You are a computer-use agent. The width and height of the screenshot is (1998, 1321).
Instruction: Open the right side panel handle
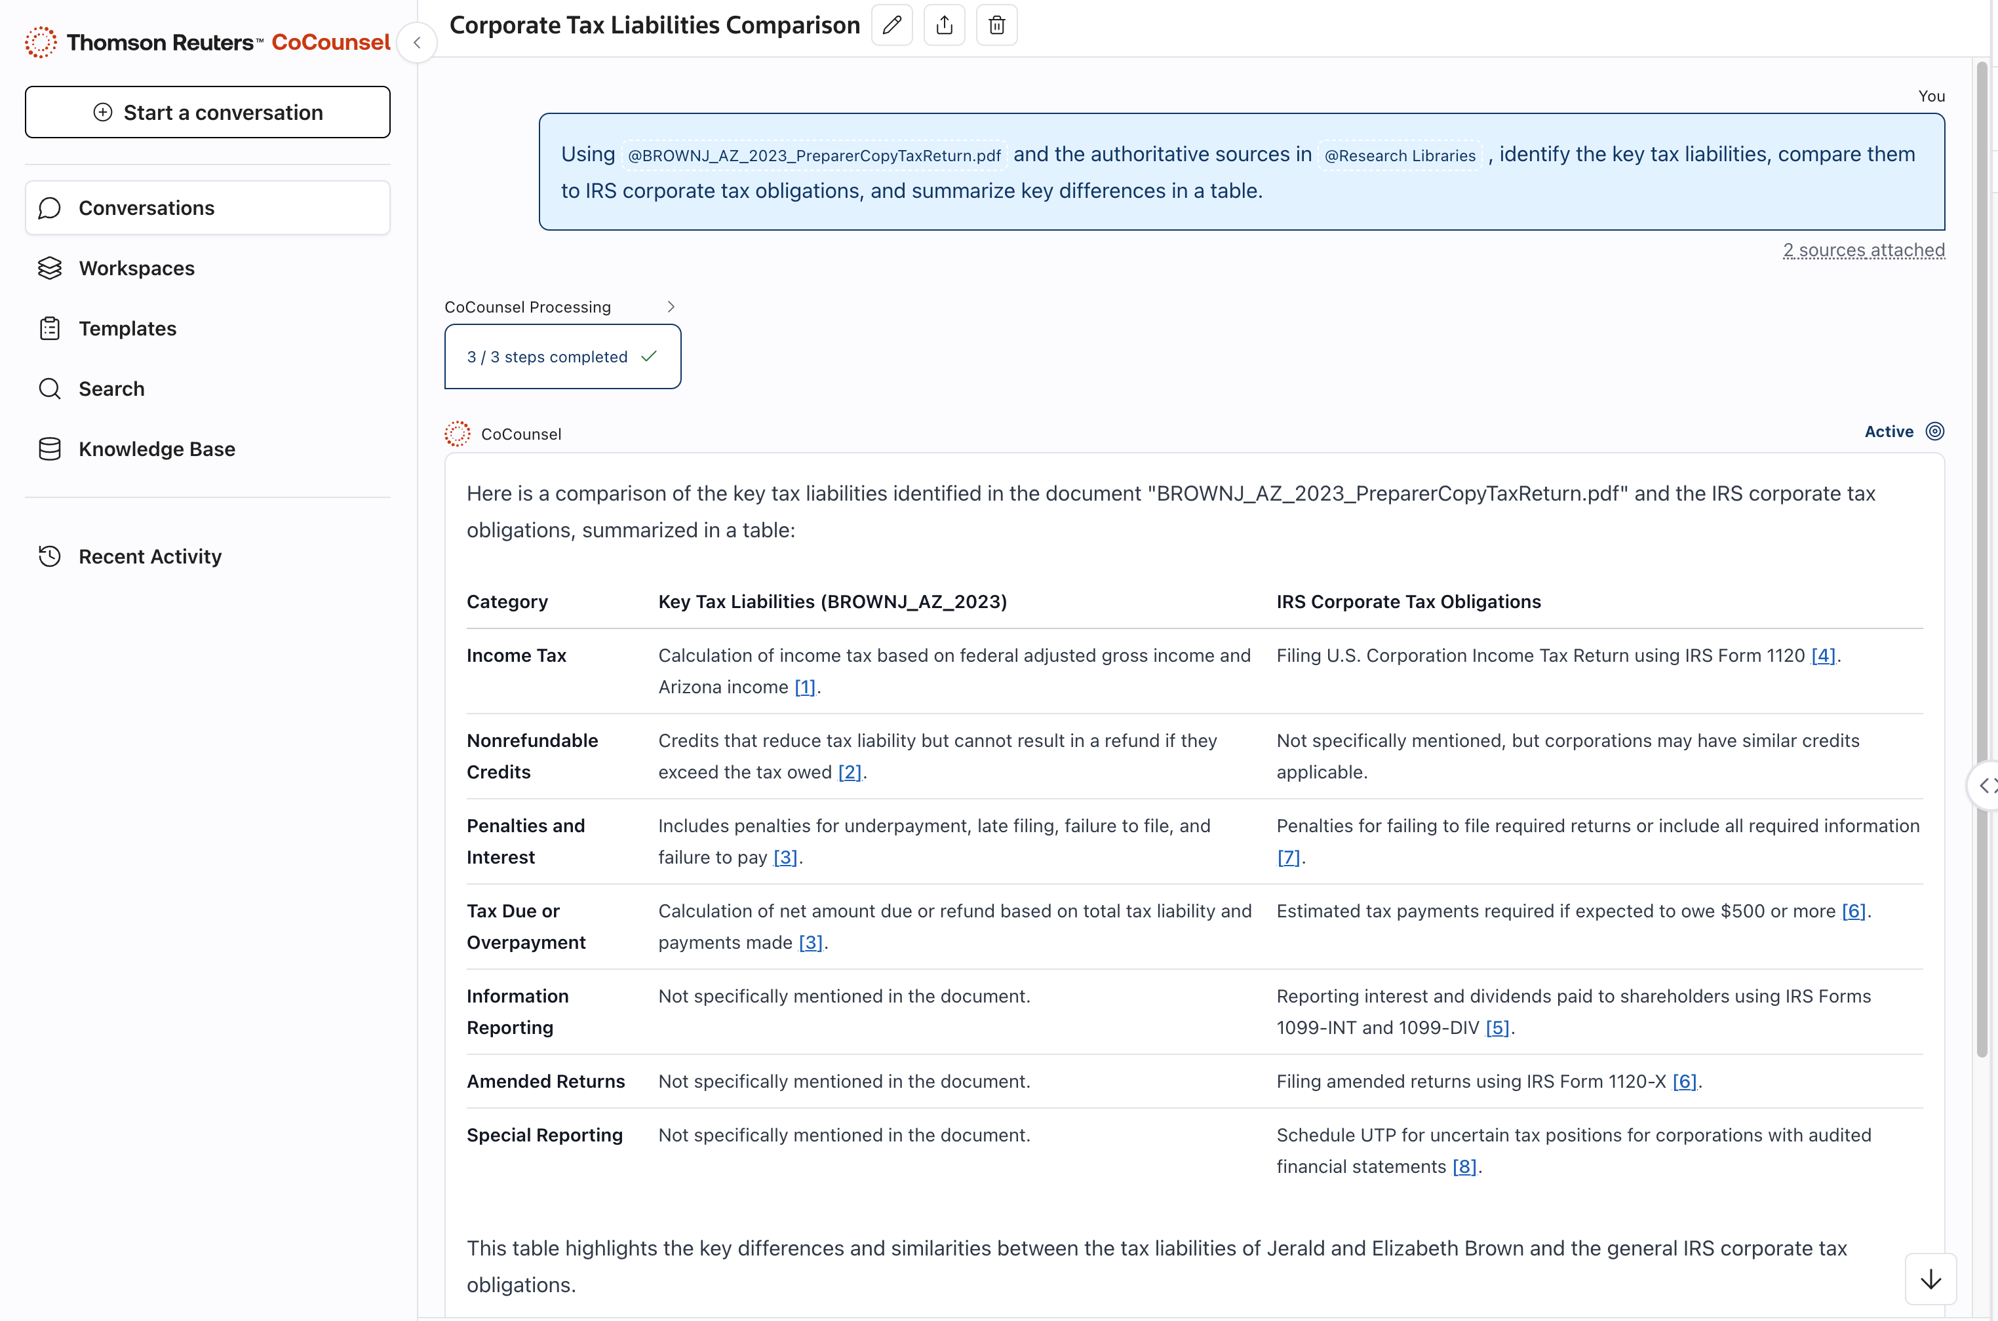[x=1987, y=785]
